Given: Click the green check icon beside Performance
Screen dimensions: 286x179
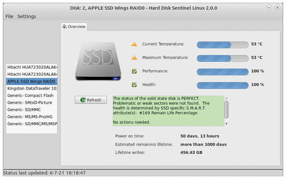Looking at the screenshot, I should pyautogui.click(x=134, y=71).
